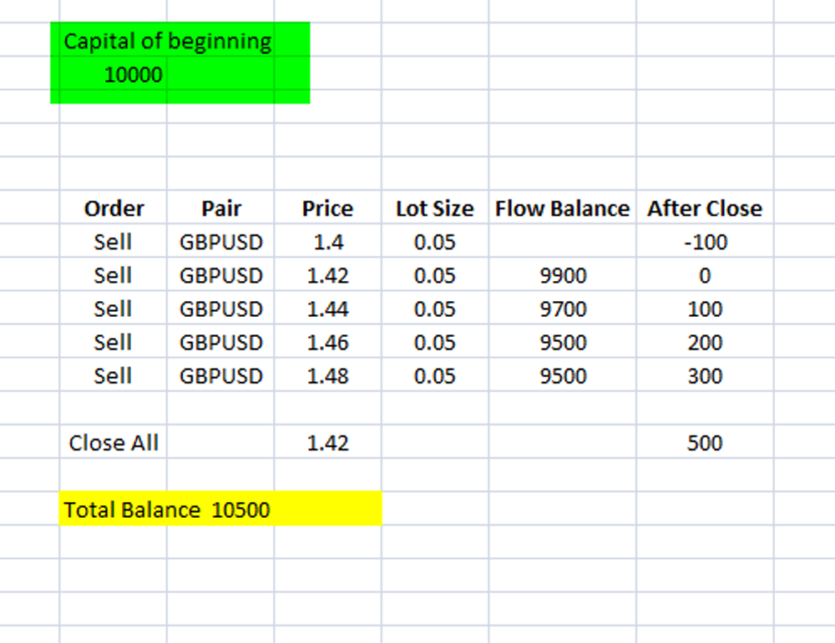Select the After Close value 0
835x643 pixels.
tap(705, 275)
